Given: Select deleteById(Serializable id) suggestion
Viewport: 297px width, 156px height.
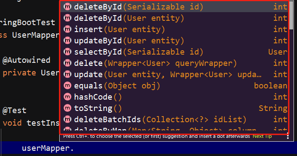Looking at the screenshot, I should pos(174,7).
